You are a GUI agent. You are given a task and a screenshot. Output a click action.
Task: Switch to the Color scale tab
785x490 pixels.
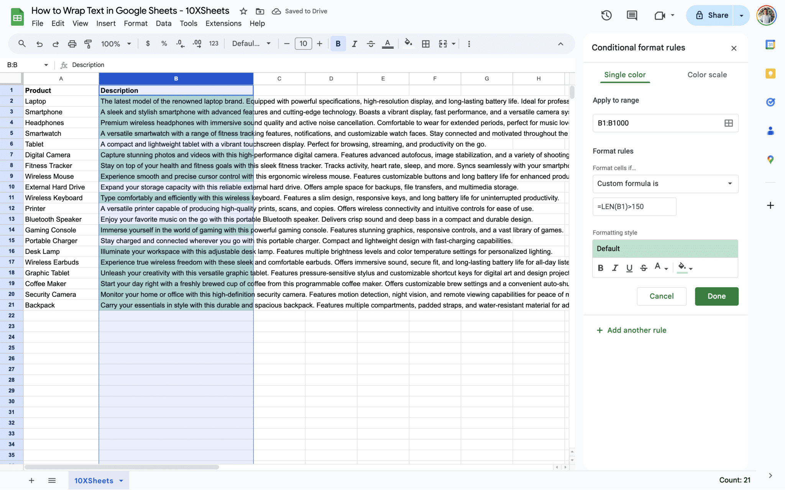(x=707, y=75)
